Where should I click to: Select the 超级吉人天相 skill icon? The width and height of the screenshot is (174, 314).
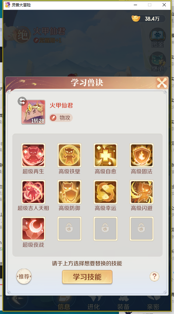tap(33, 192)
